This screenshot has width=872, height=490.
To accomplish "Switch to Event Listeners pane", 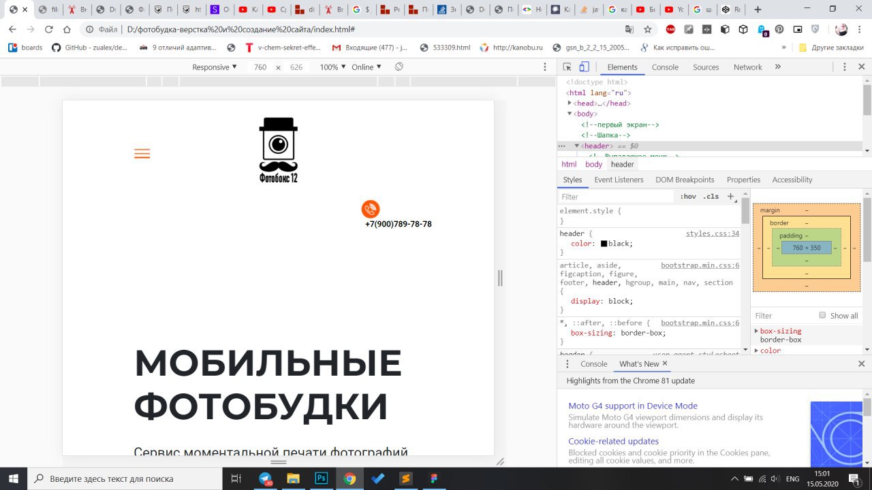I will [619, 180].
